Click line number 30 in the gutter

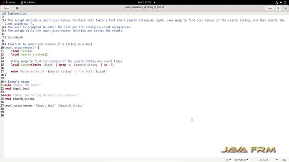pyautogui.click(x=2, y=116)
